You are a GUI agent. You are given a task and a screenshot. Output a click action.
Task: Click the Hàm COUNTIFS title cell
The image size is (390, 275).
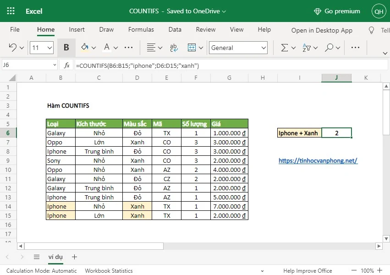(68, 106)
